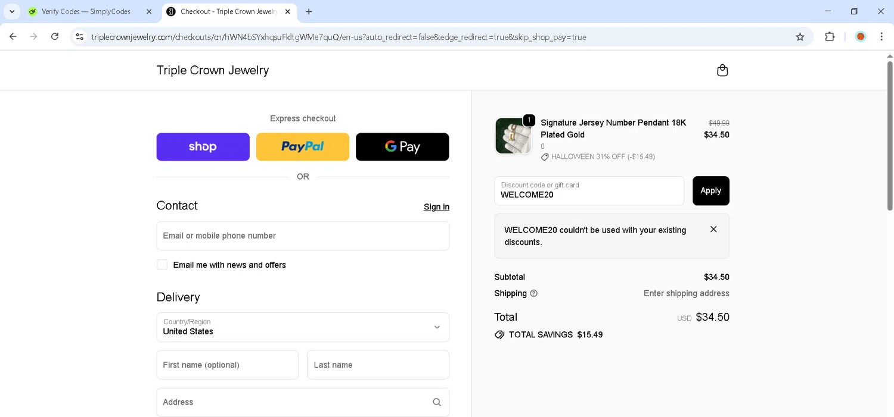
Task: Go forward in browser history
Action: coord(34,37)
